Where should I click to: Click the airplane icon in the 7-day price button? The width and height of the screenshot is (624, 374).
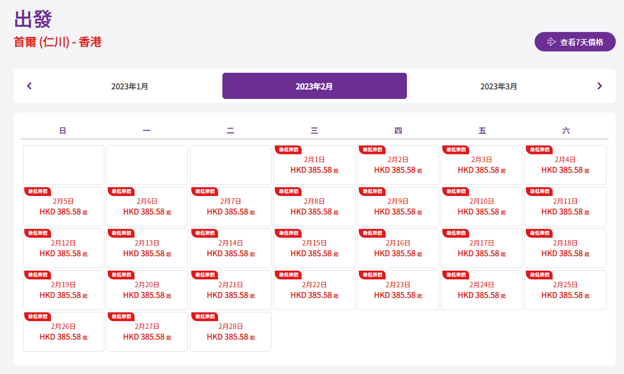pos(551,42)
